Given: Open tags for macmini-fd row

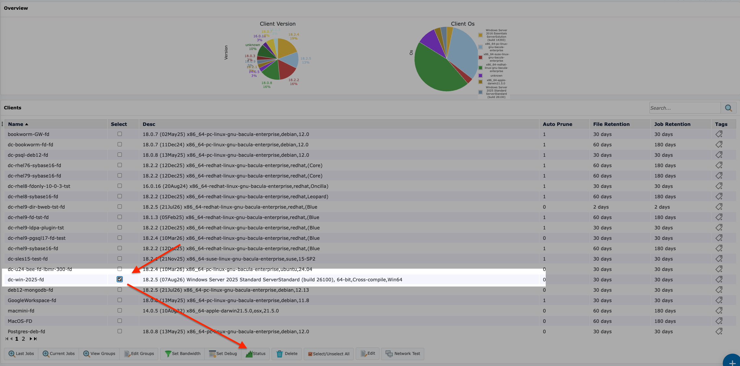Looking at the screenshot, I should pos(719,311).
